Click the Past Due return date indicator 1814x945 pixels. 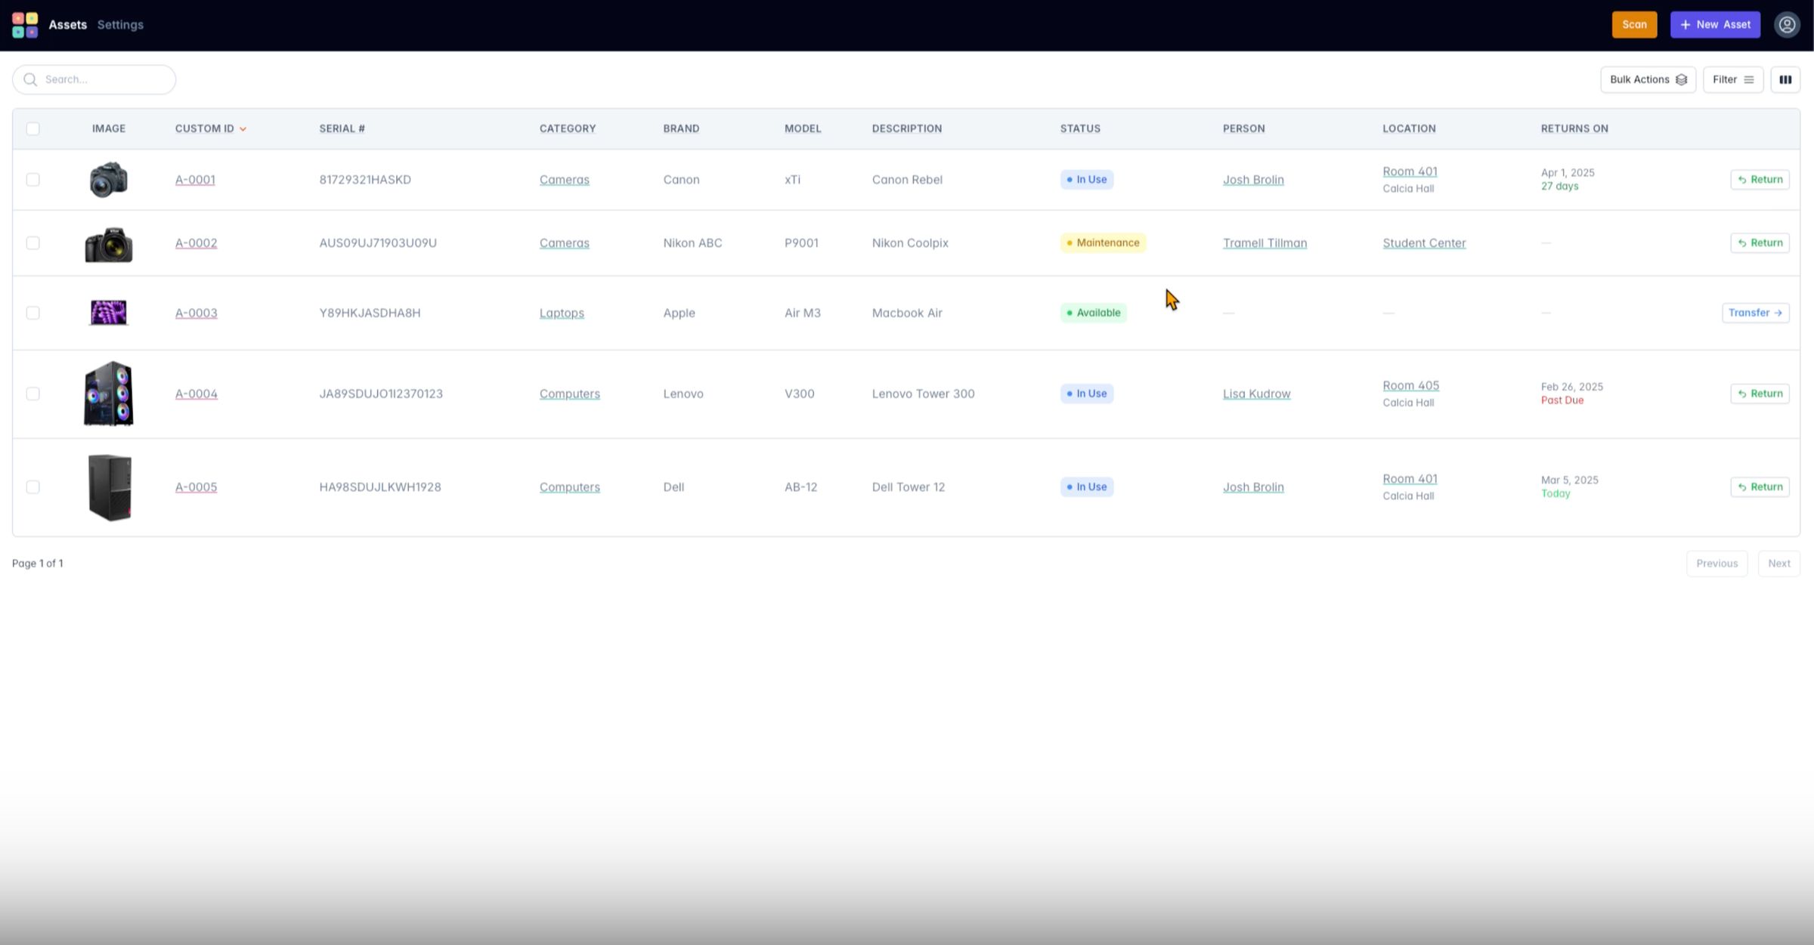tap(1562, 400)
